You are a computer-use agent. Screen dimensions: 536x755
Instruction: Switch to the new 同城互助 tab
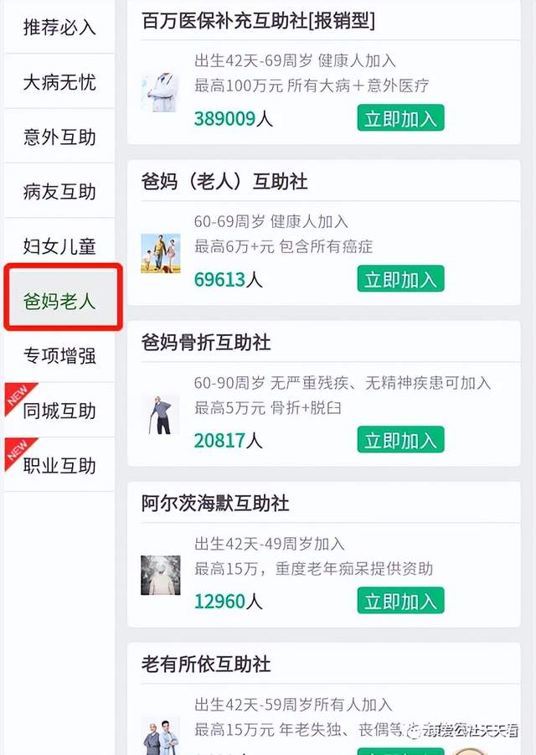click(59, 411)
